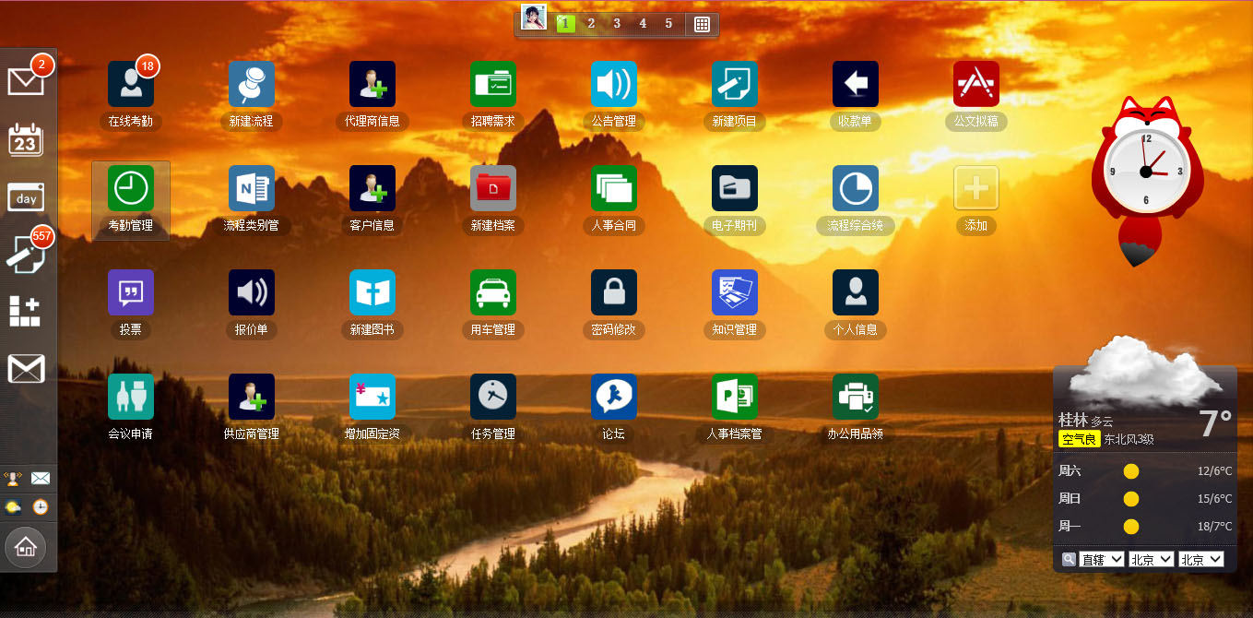Click the small weather icon in sidebar
This screenshot has width=1253, height=618.
click(x=13, y=506)
